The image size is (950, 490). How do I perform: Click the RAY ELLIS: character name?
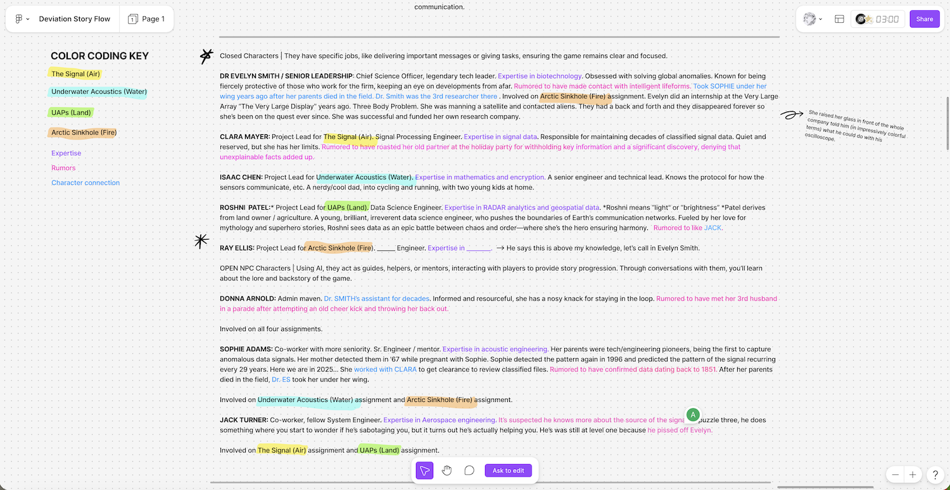237,248
